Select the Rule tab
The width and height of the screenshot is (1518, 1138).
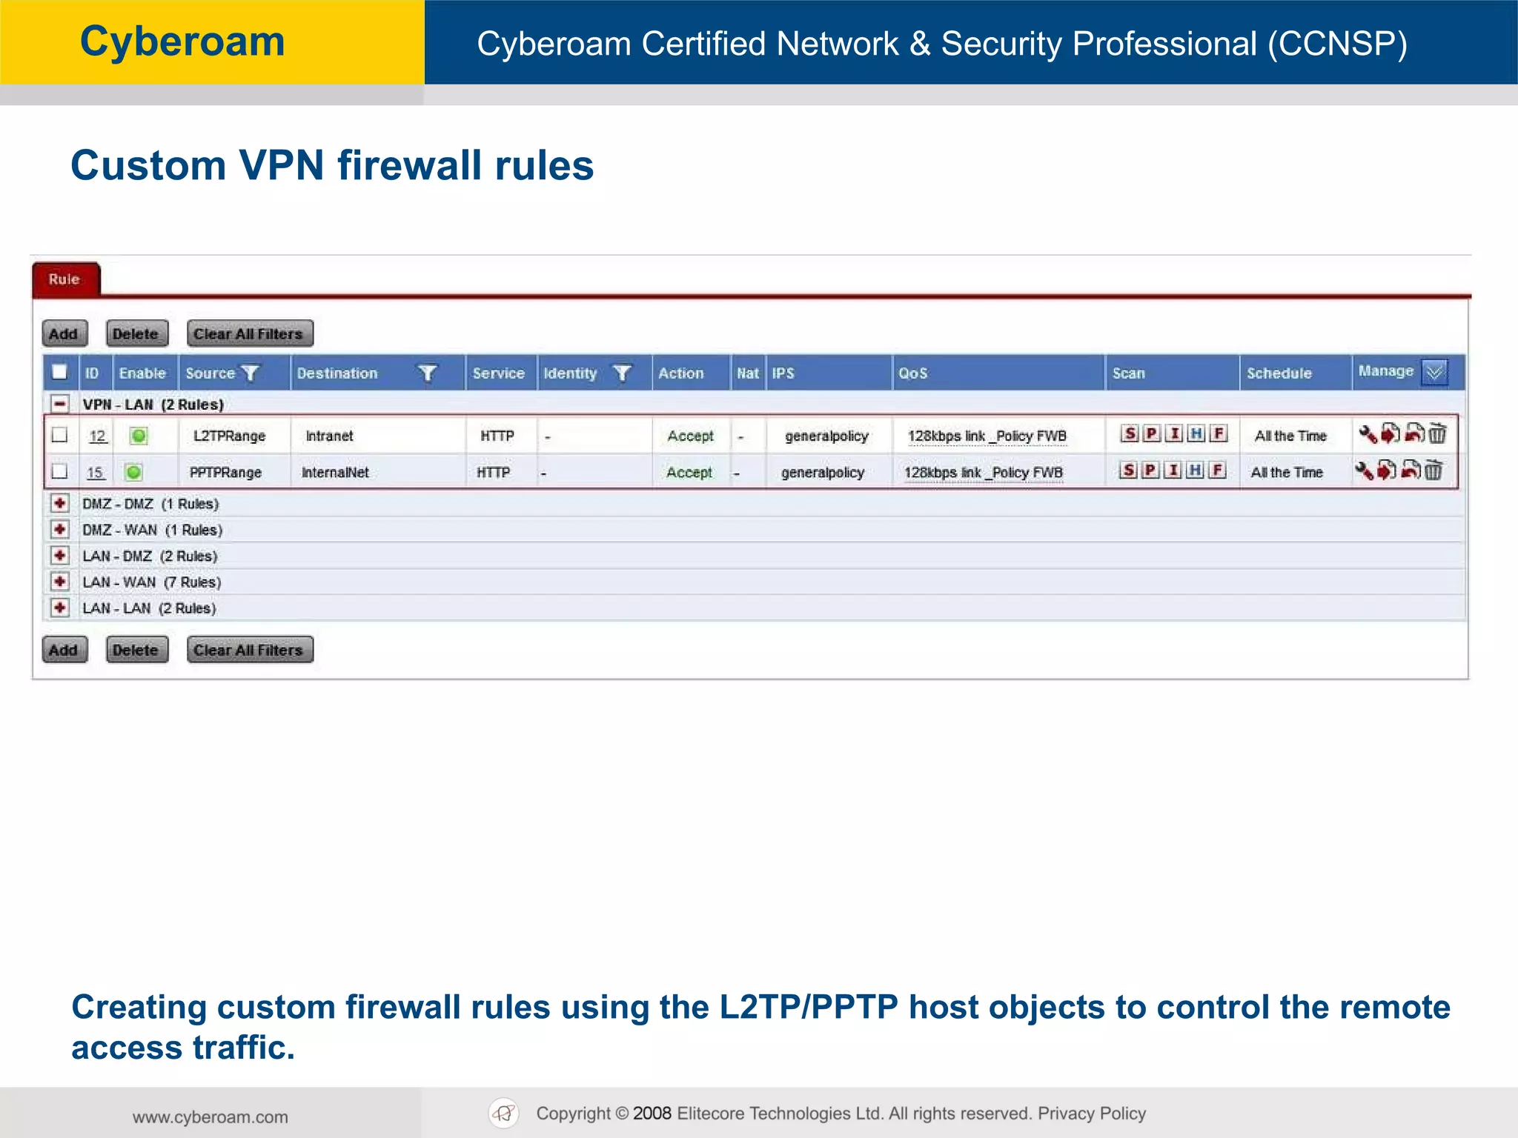(x=65, y=279)
